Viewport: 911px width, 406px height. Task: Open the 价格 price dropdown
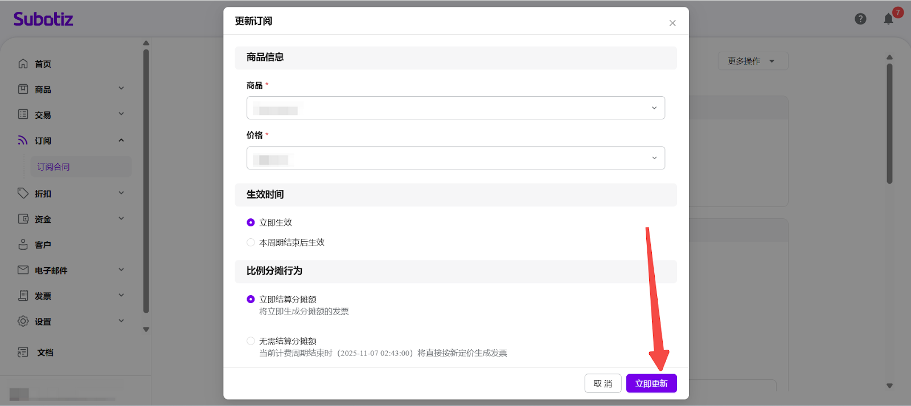pyautogui.click(x=455, y=158)
